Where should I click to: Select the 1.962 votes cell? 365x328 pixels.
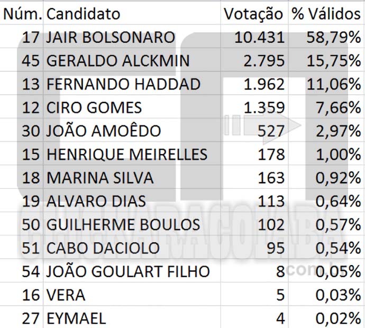254,84
